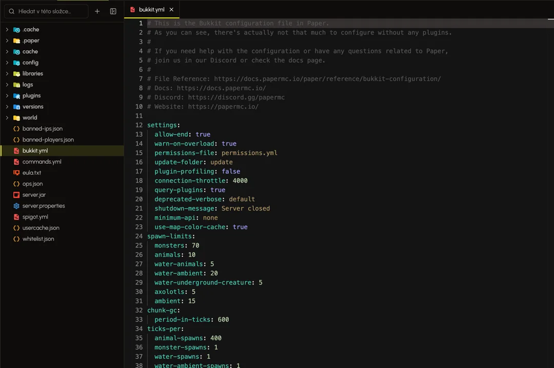Image resolution: width=554 pixels, height=368 pixels.
Task: Focus the "Hledat v této složce" search field
Action: pos(46,11)
